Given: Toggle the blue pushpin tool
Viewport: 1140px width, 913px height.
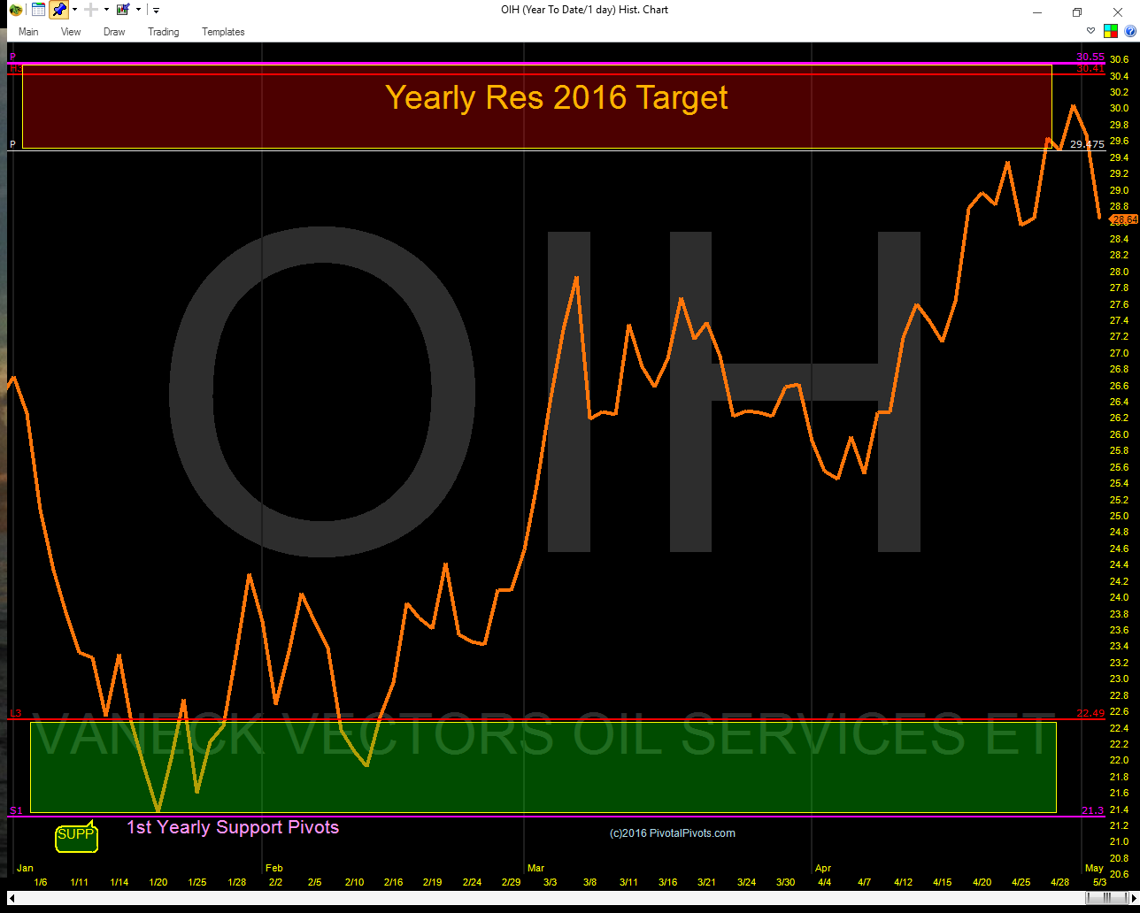Looking at the screenshot, I should pos(58,11).
